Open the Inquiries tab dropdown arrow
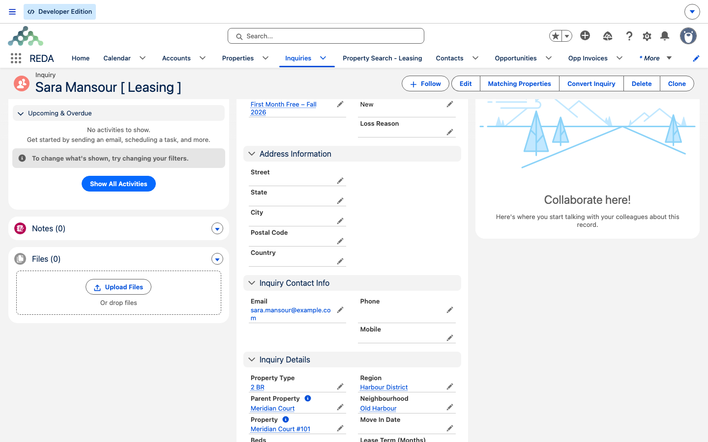 tap(323, 58)
